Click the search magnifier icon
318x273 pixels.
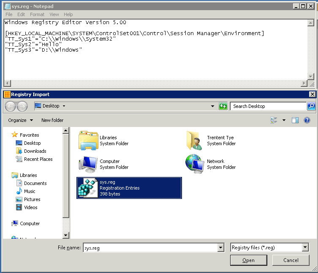coord(311,106)
